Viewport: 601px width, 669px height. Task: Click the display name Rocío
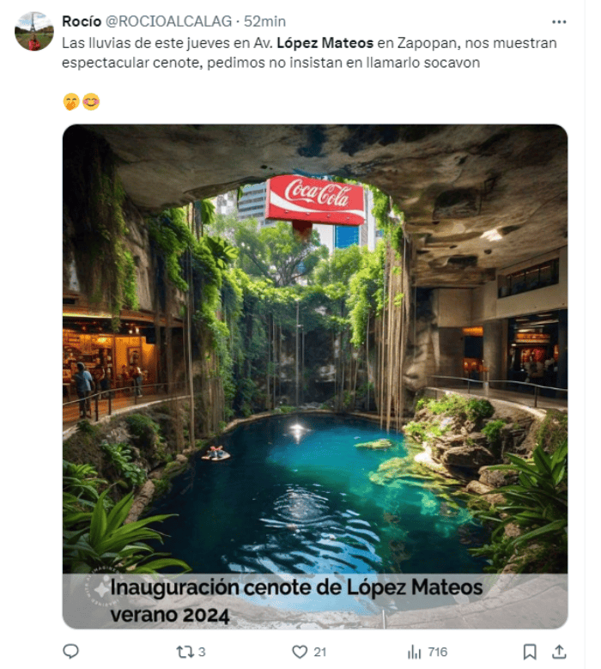click(x=82, y=21)
